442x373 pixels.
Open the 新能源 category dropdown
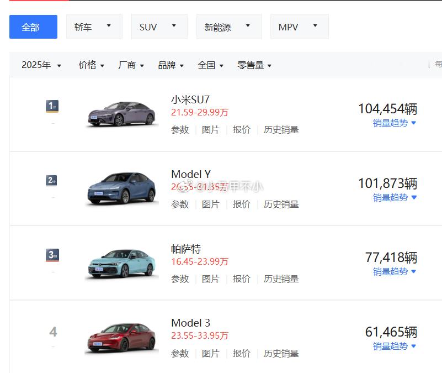228,27
